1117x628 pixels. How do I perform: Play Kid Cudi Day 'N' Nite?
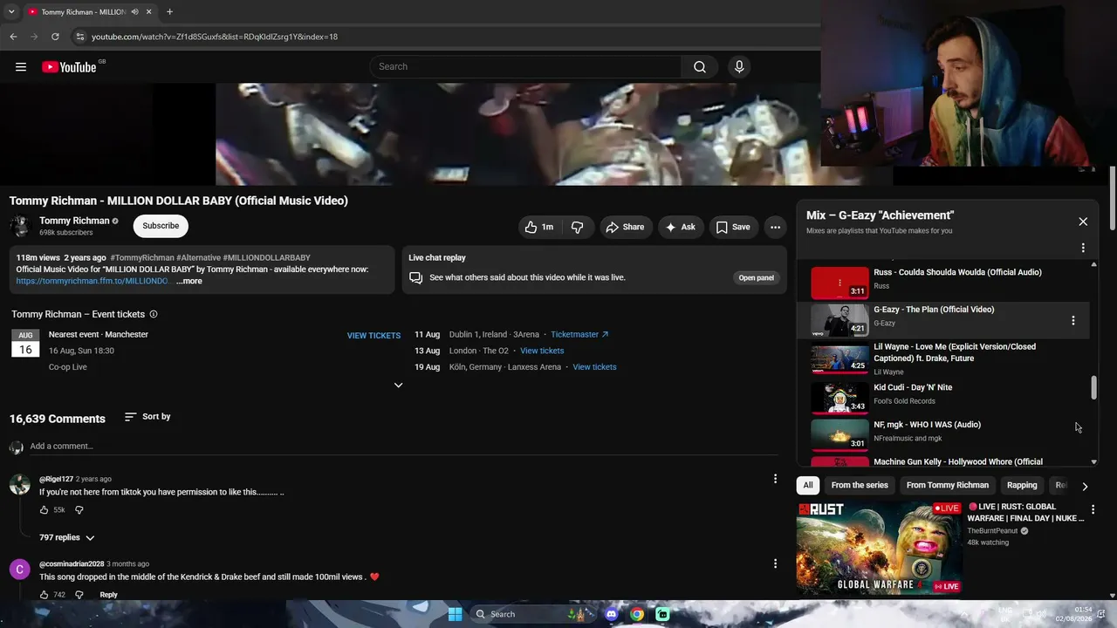[942, 396]
